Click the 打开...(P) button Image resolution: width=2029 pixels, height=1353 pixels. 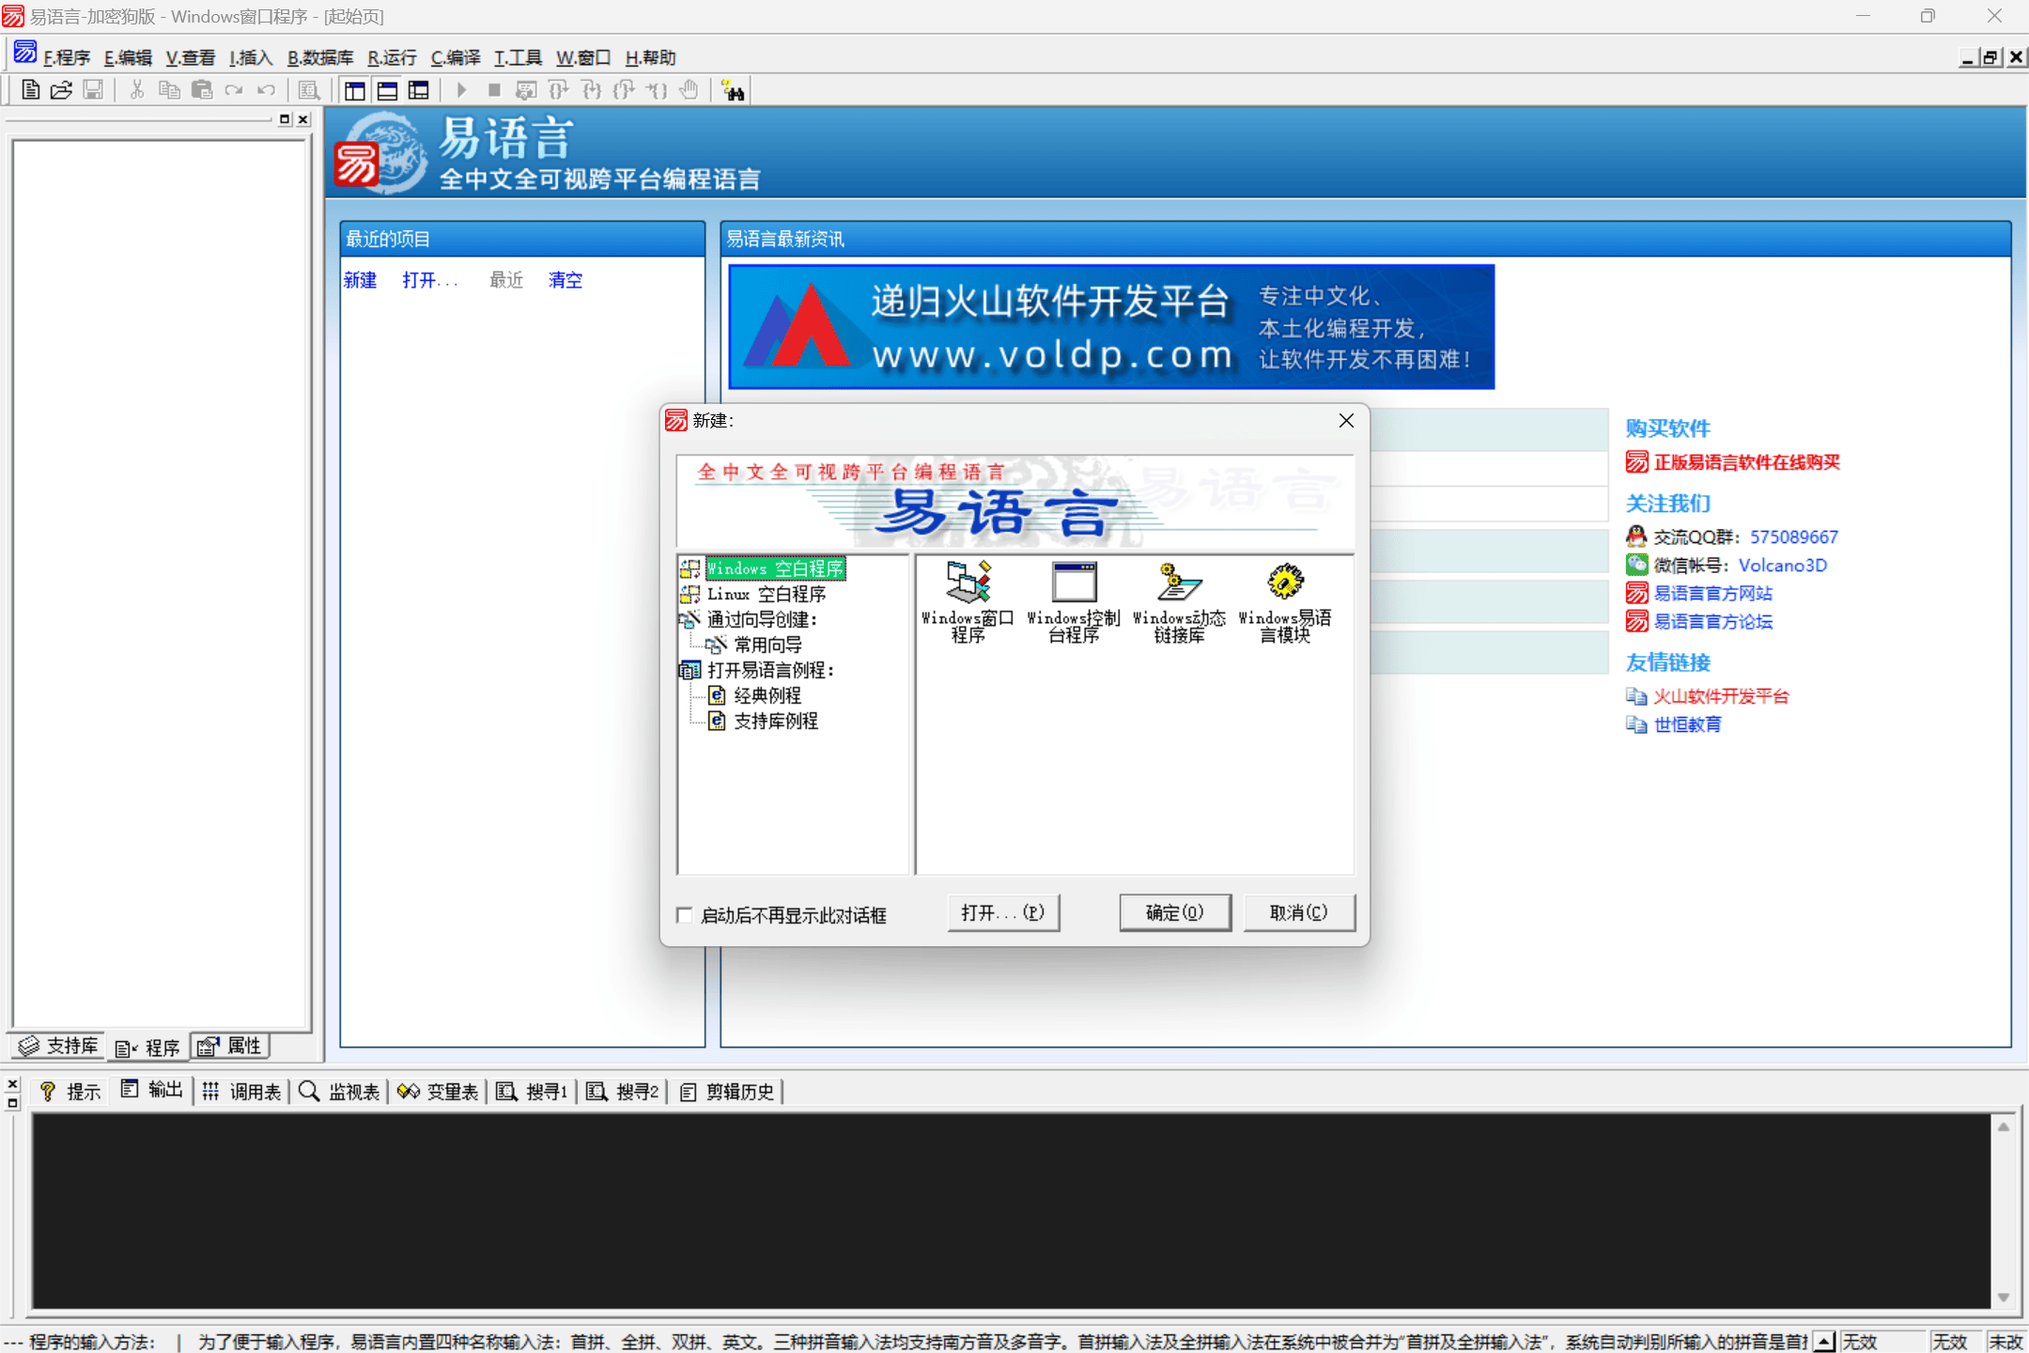pos(1002,912)
